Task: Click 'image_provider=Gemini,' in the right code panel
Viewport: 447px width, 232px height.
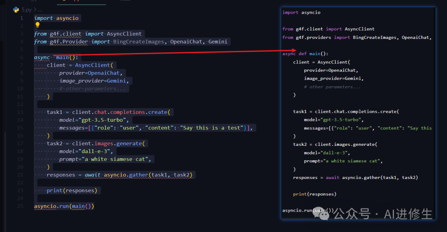Action: (334, 78)
